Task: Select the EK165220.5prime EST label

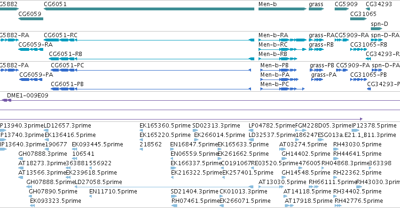Action: tap(165, 135)
